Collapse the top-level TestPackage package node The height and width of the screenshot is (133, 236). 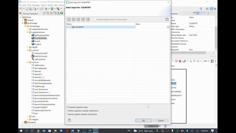[x=23, y=23]
